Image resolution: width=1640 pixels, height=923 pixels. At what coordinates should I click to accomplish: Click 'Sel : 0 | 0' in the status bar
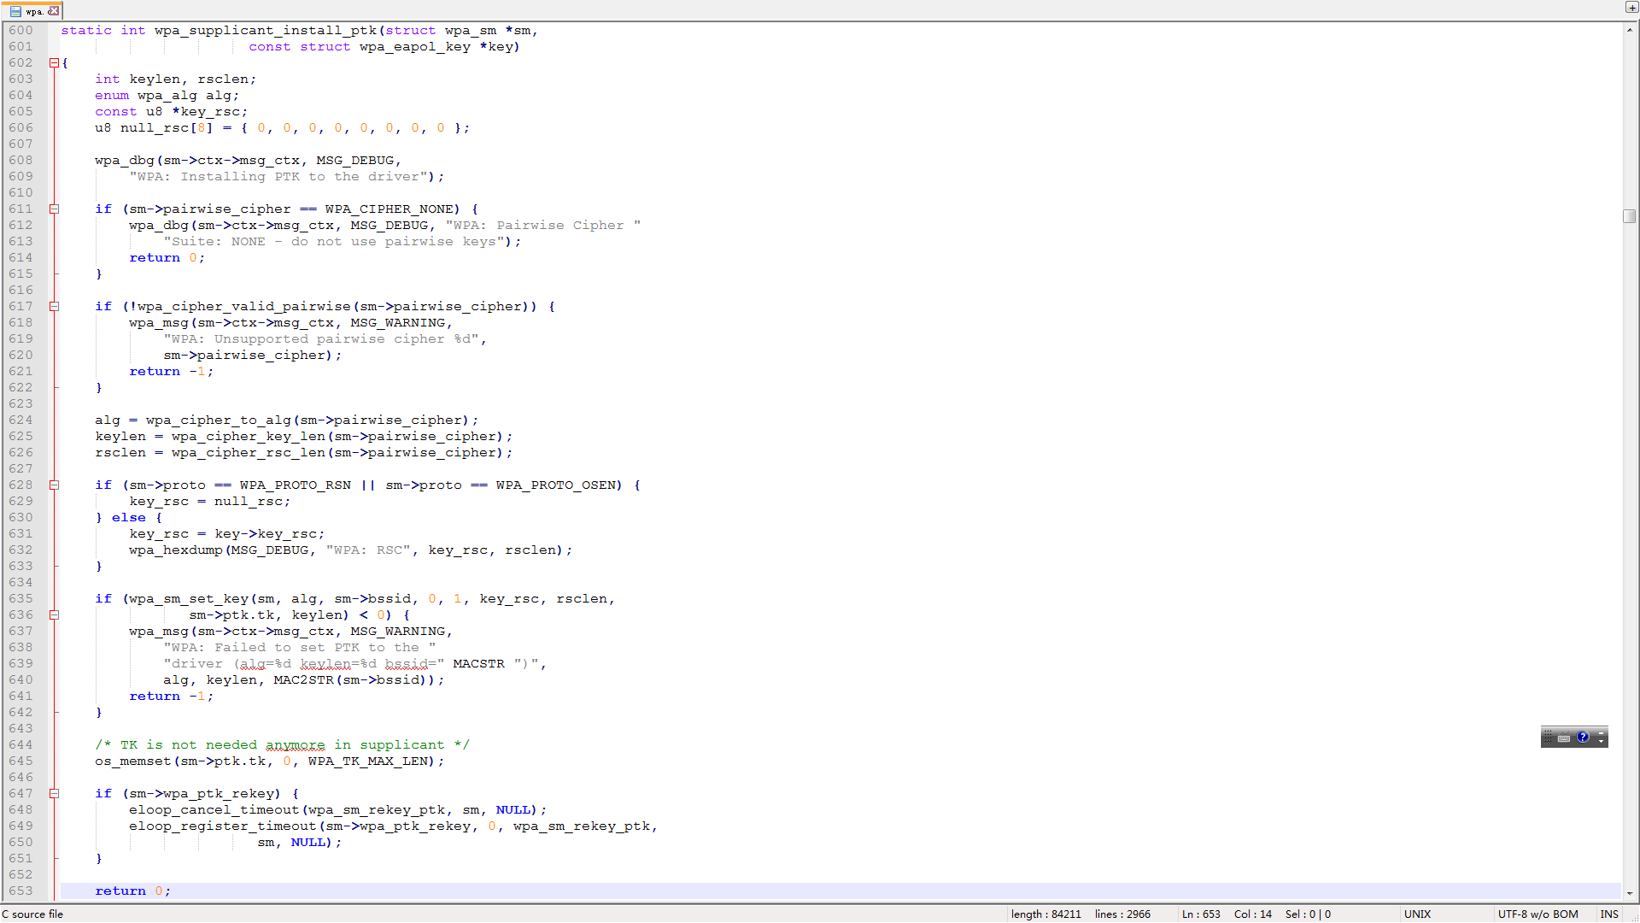pos(1308,914)
